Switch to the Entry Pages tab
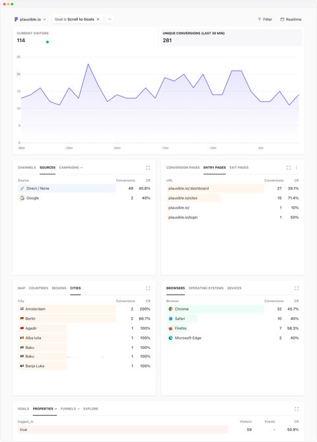The image size is (317, 442). tap(215, 167)
